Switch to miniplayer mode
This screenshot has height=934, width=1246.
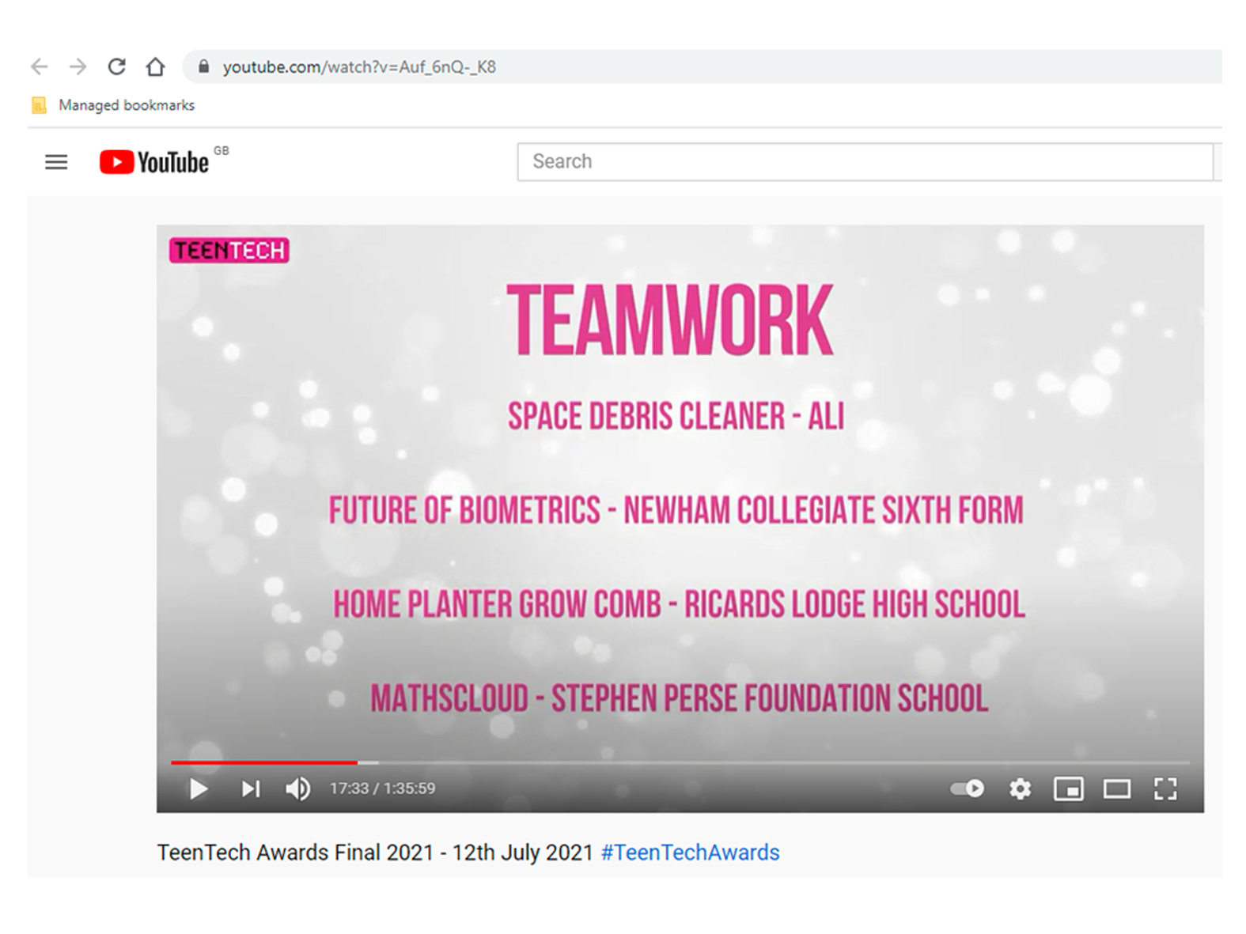[x=1068, y=788]
